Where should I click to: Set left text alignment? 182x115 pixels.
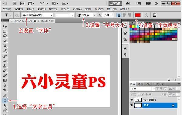[119, 15]
